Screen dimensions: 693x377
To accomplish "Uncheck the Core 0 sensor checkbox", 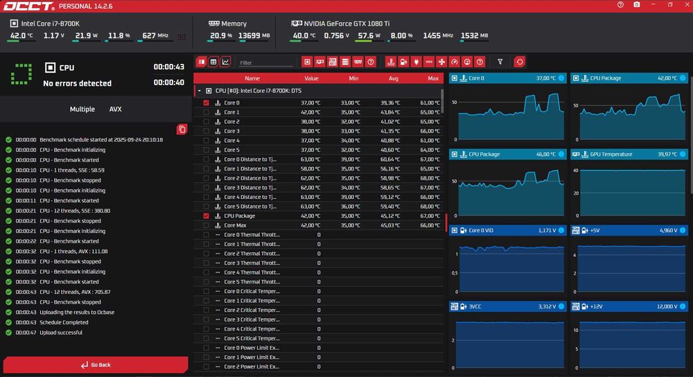I will pos(206,103).
